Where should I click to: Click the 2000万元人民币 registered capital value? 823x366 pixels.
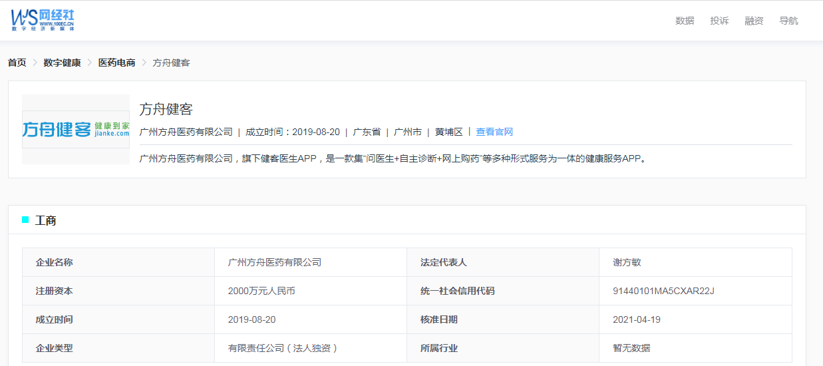(261, 291)
